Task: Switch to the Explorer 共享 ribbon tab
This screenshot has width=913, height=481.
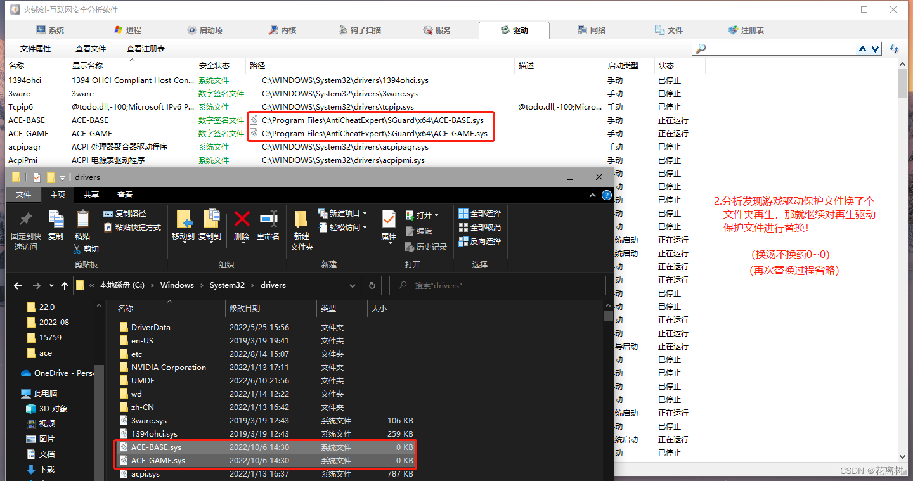Action: point(91,195)
